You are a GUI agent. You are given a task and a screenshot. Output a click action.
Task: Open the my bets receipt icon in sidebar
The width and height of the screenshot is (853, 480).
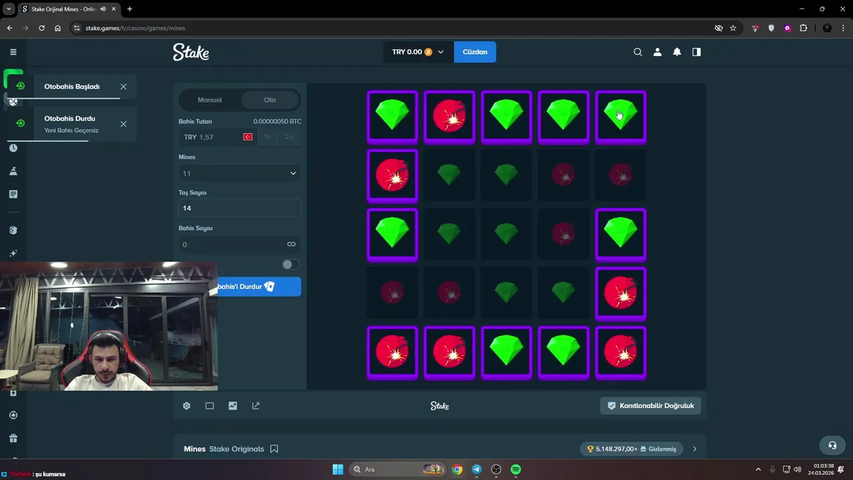pos(13,194)
